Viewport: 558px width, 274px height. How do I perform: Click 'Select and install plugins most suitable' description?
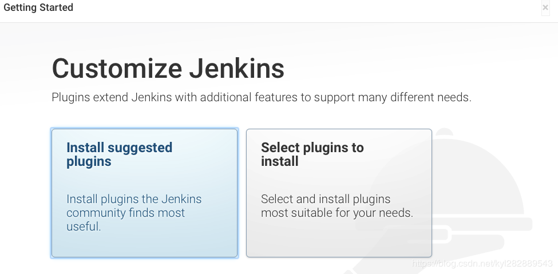tap(337, 206)
